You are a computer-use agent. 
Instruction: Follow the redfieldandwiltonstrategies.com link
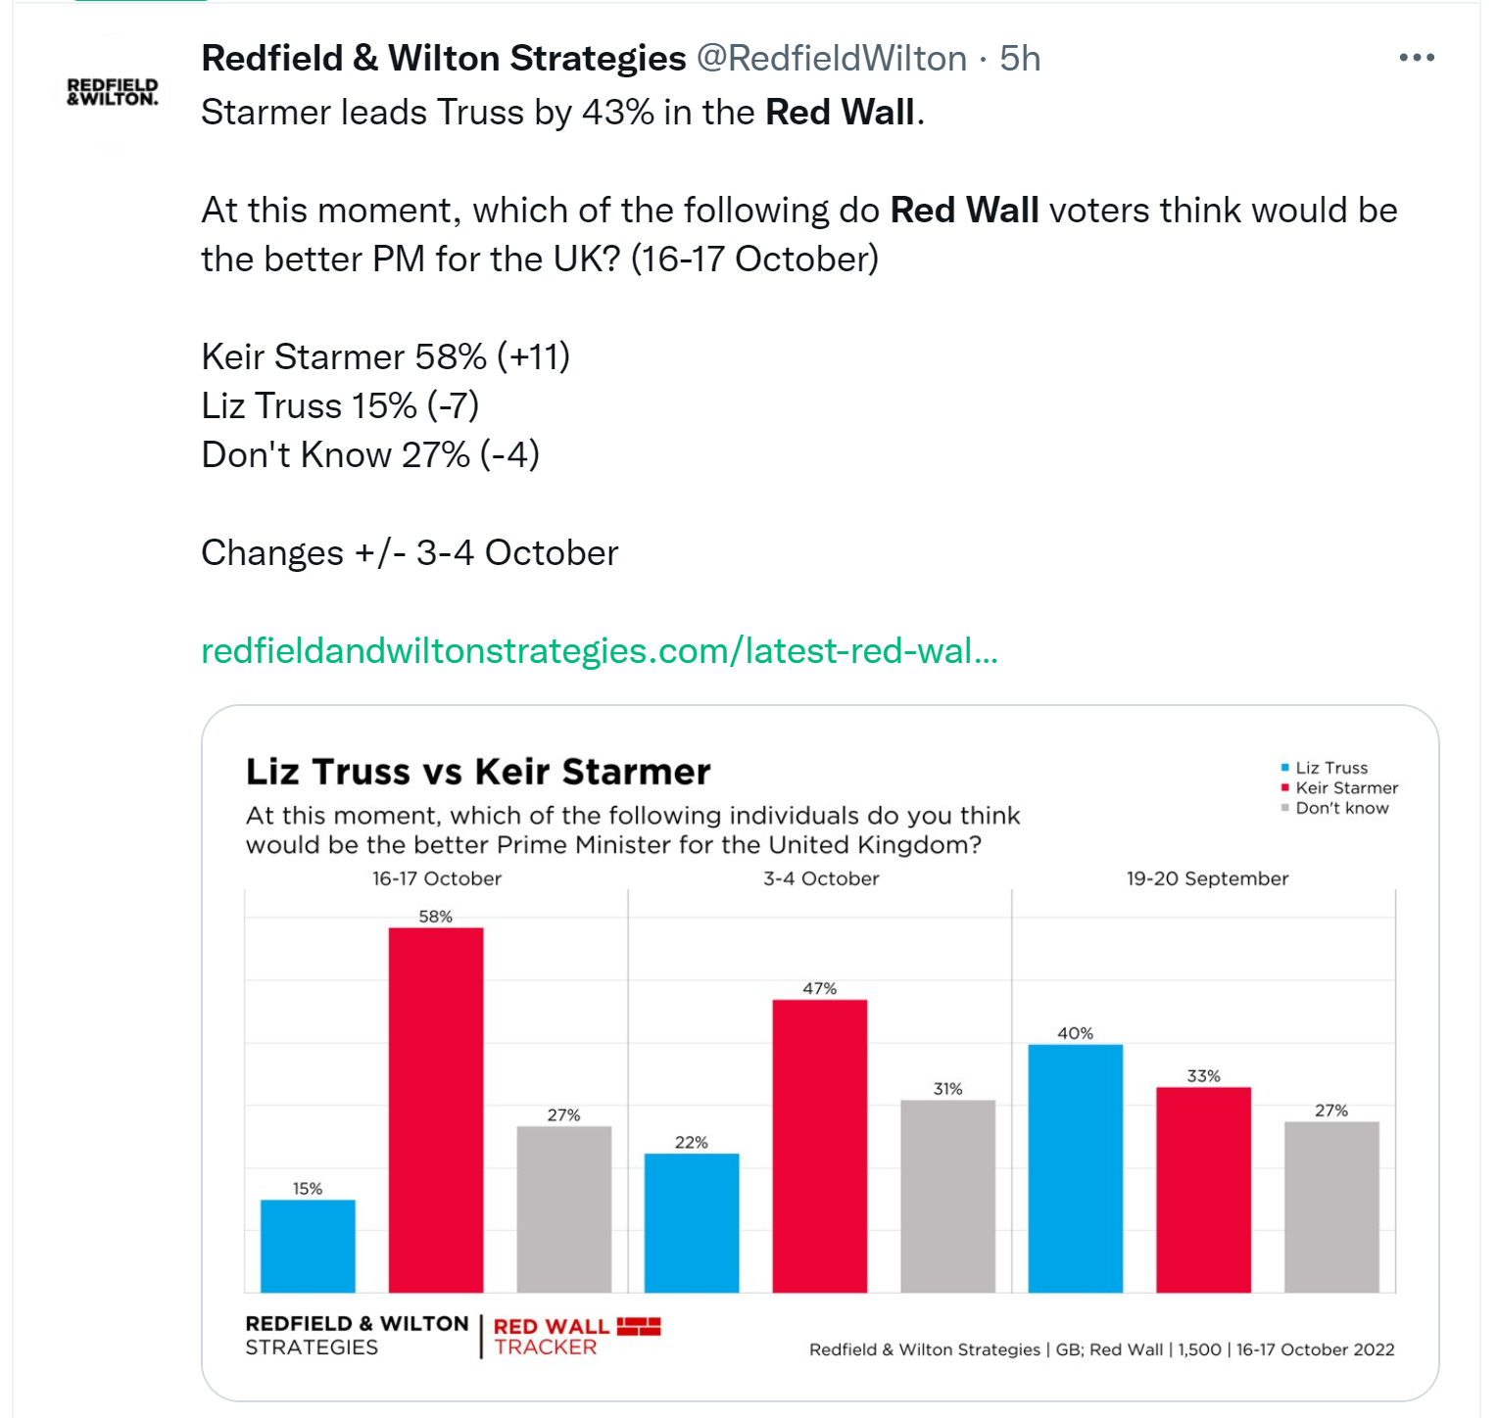click(600, 651)
